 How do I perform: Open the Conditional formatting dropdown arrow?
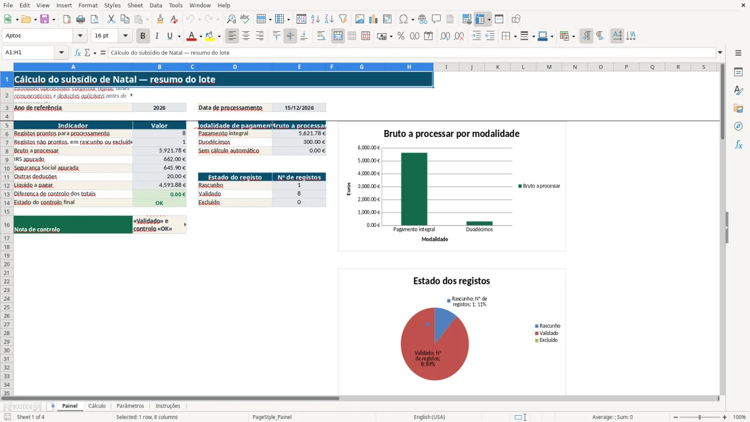(573, 36)
